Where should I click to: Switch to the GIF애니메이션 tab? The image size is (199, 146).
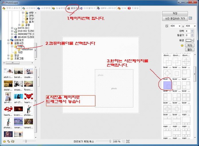click(106, 8)
